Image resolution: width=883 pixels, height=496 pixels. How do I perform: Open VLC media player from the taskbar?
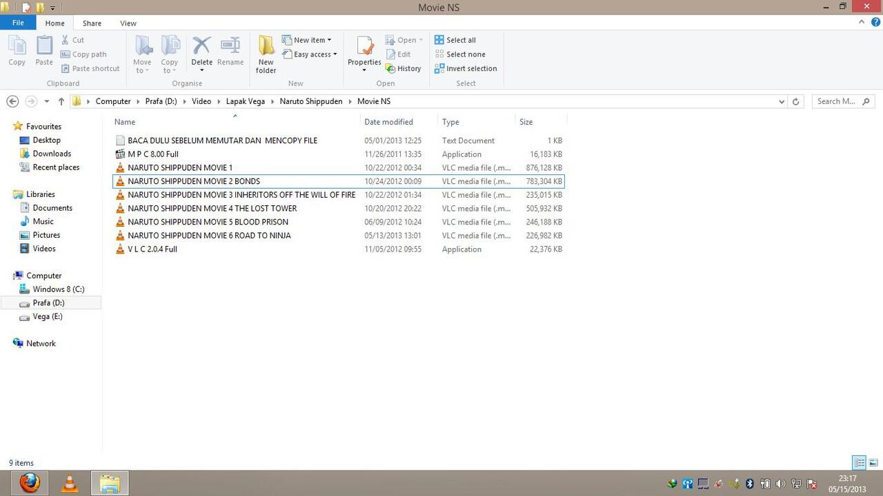click(70, 484)
